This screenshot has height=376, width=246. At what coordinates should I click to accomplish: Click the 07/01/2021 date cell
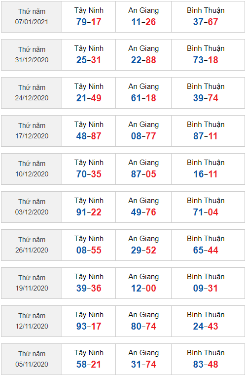32,17
